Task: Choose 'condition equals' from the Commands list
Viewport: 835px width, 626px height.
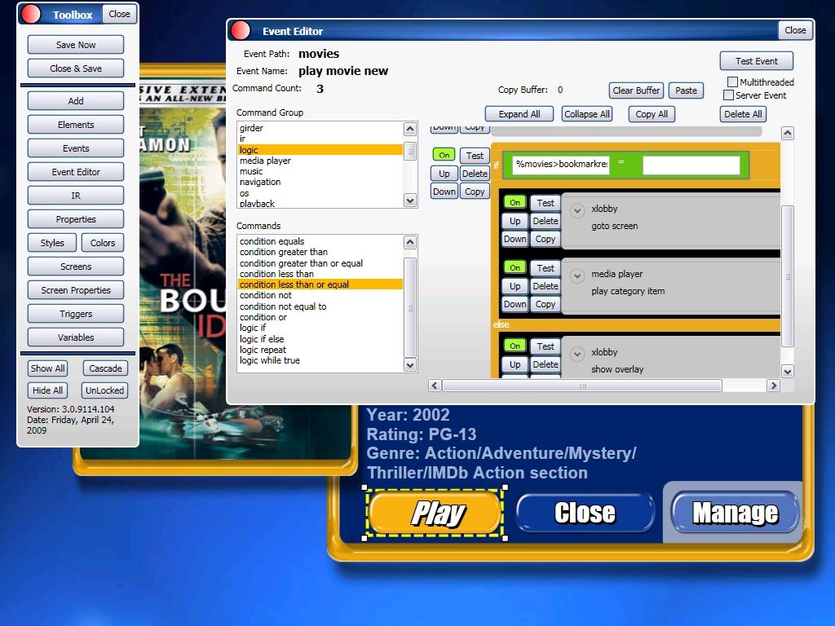Action: pos(320,241)
